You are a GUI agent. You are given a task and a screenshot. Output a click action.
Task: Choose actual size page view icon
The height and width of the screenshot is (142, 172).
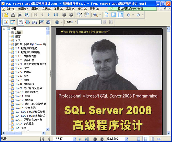(106, 15)
